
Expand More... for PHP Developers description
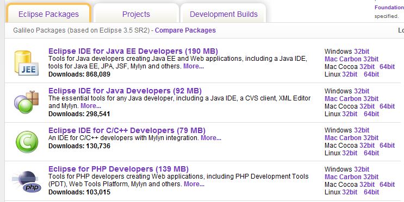pyautogui.click(x=194, y=184)
